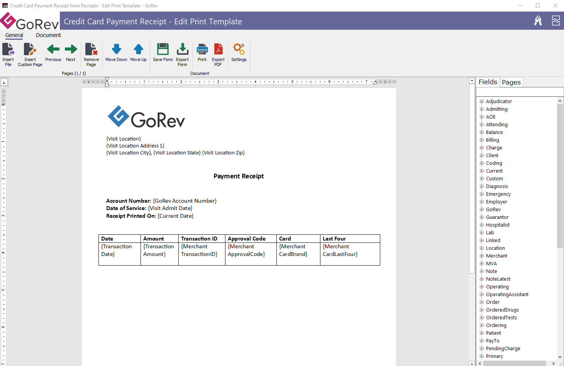The width and height of the screenshot is (564, 366).
Task: Expand the AOE tree node
Action: [482, 117]
